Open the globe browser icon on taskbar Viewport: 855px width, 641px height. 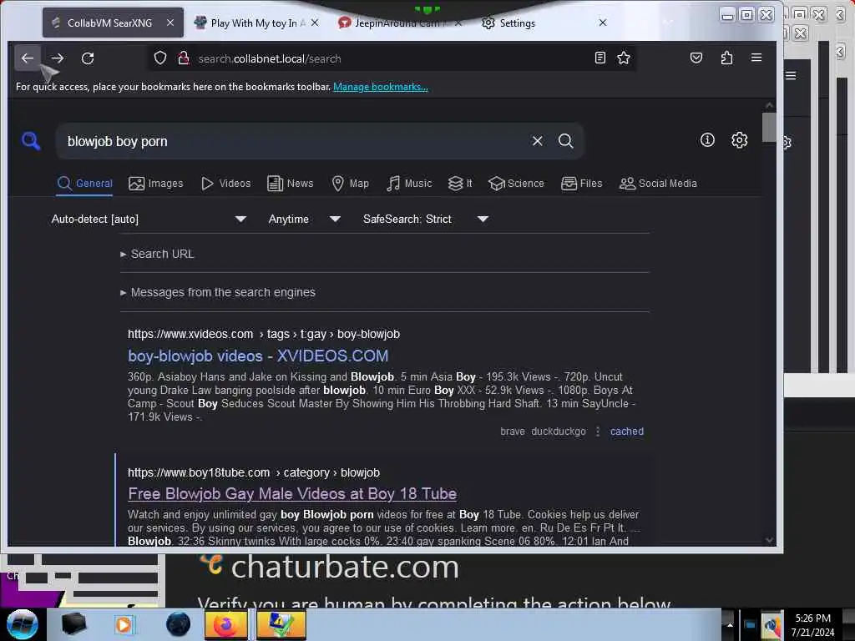click(178, 624)
